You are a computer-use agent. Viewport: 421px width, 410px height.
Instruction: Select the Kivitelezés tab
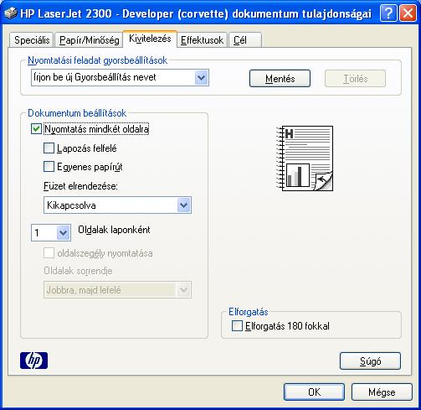(150, 39)
